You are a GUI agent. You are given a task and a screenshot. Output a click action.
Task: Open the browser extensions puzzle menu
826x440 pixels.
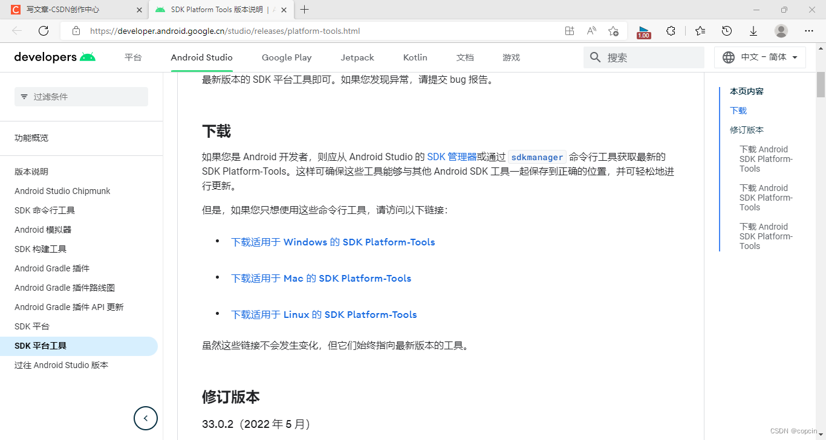point(671,30)
